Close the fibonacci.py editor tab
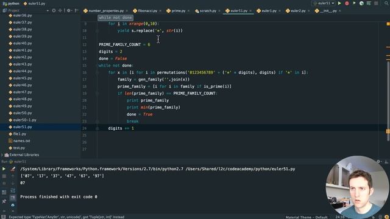Screen dimensions: 390x219 (x=160, y=11)
